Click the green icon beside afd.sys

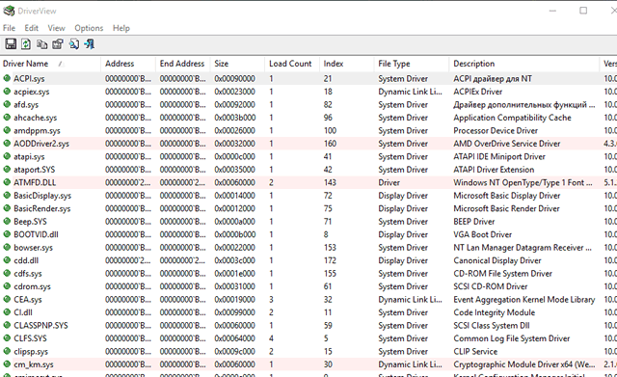pyautogui.click(x=7, y=104)
